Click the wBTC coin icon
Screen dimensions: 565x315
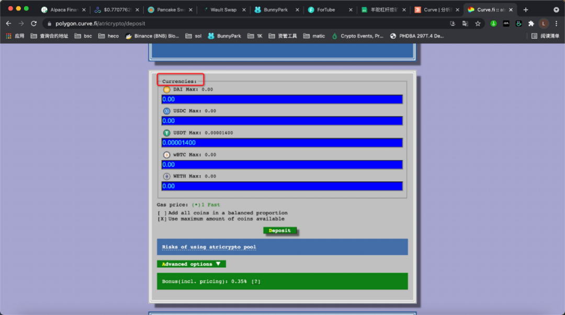[x=166, y=155]
